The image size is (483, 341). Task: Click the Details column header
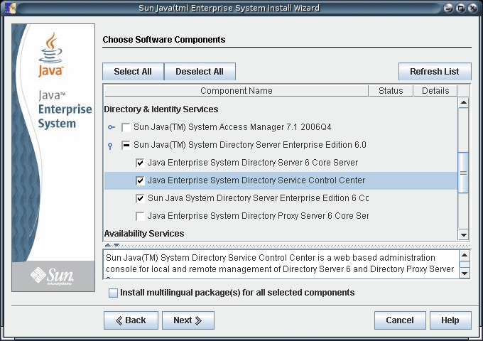click(x=435, y=91)
